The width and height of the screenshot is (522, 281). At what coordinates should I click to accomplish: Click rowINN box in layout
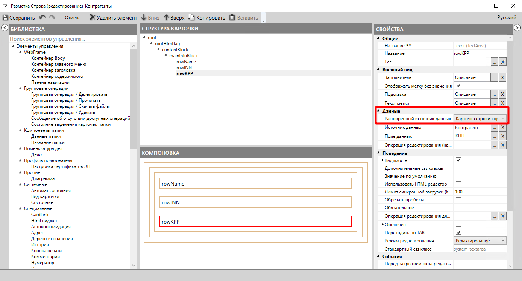[255, 202]
